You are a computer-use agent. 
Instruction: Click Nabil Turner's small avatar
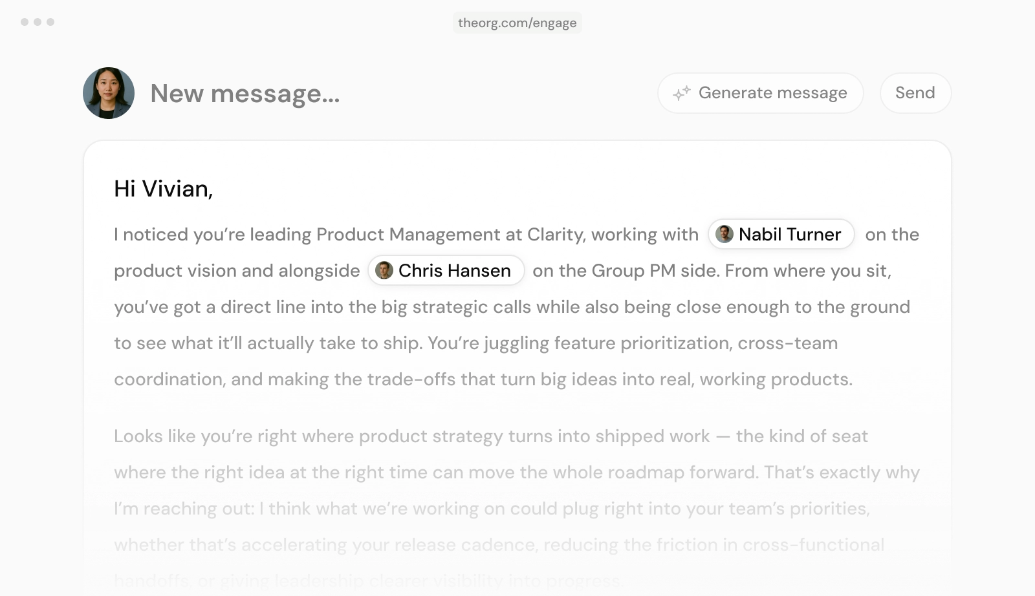pos(724,234)
